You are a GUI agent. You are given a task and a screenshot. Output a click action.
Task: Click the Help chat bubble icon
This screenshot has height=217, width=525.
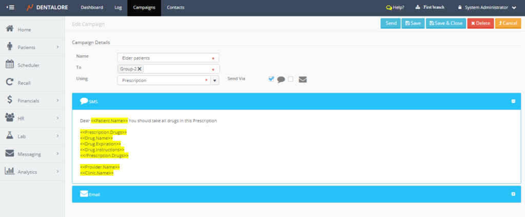(389, 8)
